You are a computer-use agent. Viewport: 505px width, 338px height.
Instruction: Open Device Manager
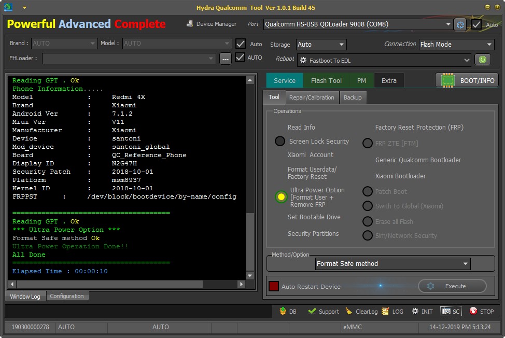pos(211,24)
